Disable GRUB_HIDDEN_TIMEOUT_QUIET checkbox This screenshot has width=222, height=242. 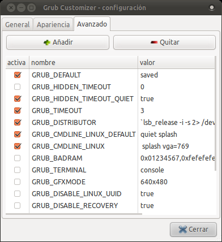click(18, 99)
